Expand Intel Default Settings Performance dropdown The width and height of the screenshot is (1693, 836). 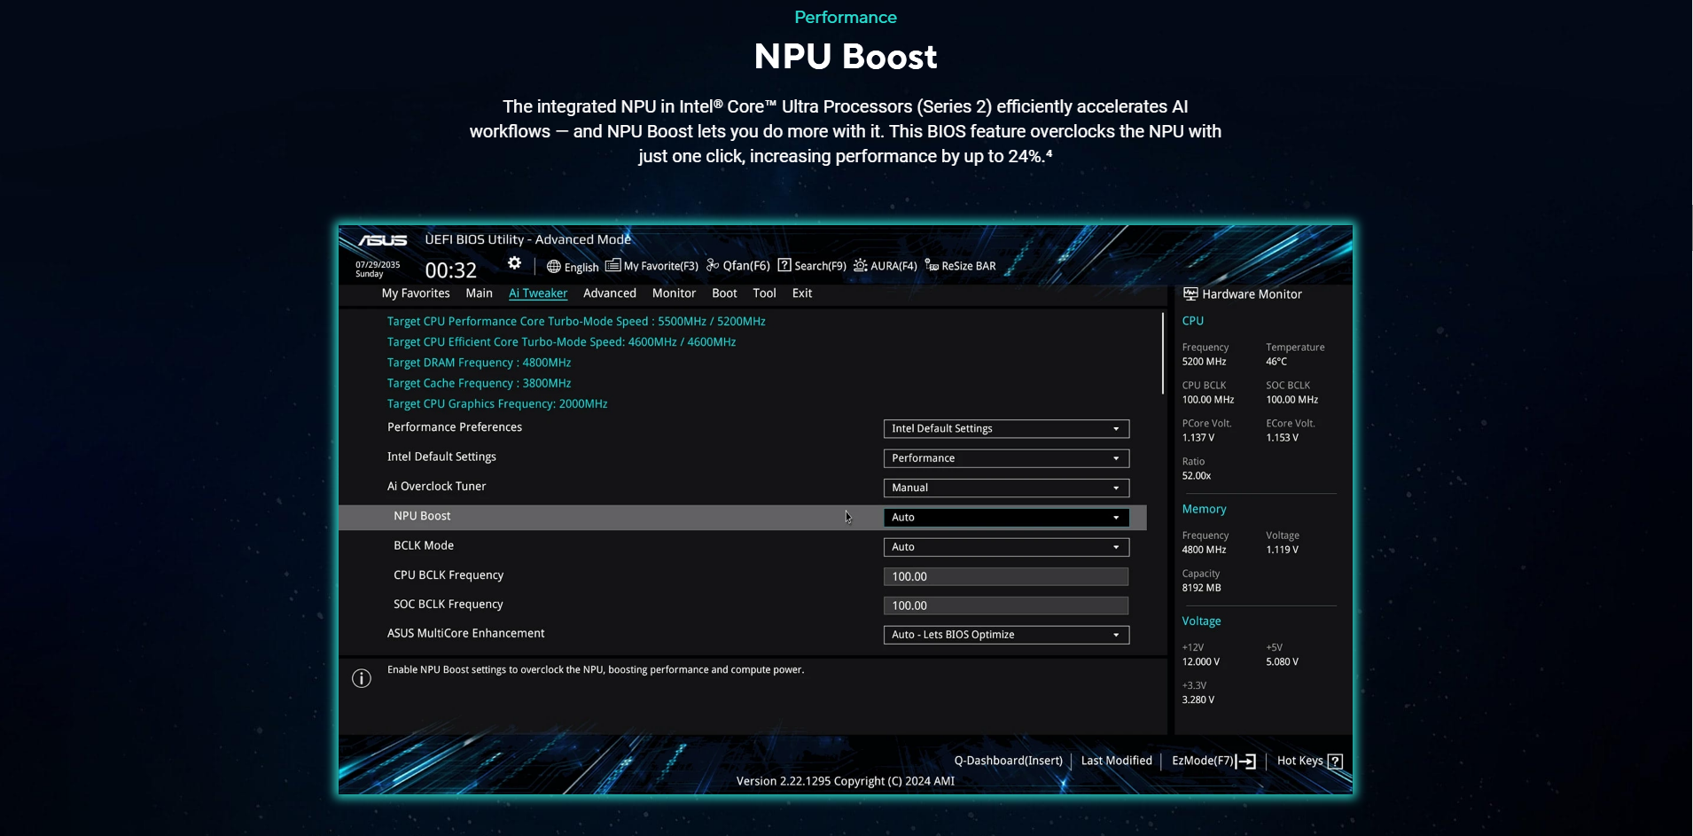(1006, 458)
